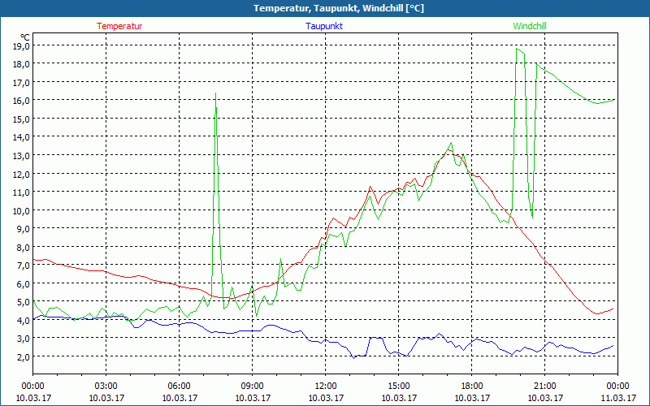Click the 4,0 y-axis value

[x=24, y=320]
